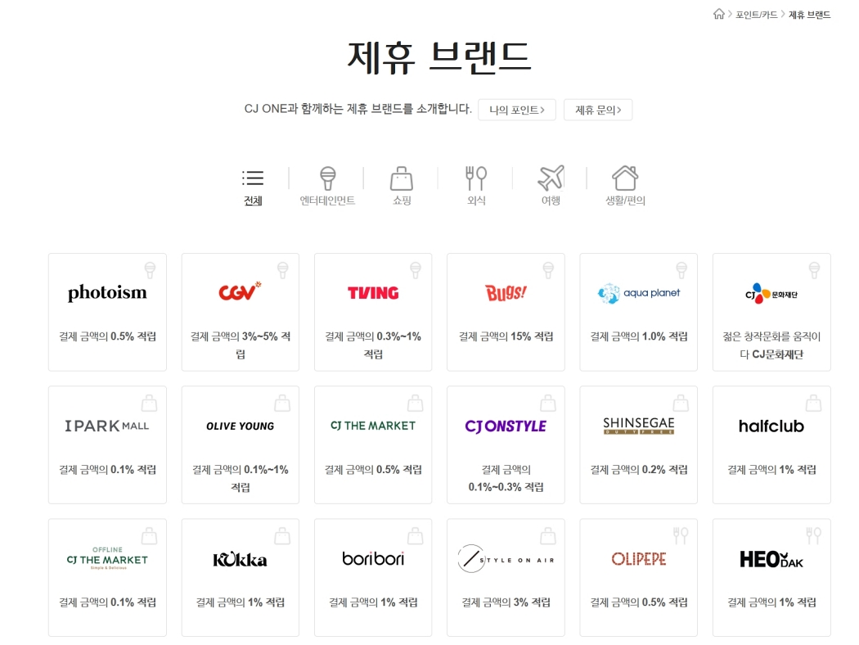859x645 pixels.
Task: Click "결제 금액의 0.1%~0.3% 적립" text
Action: (x=506, y=478)
